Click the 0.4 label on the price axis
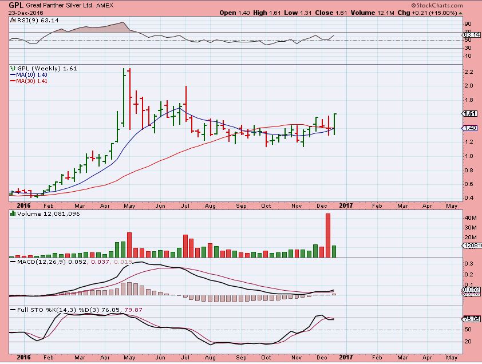The height and width of the screenshot is (364, 482). (469, 197)
